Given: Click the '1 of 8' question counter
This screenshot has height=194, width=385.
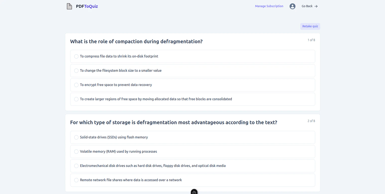Looking at the screenshot, I should (311, 40).
